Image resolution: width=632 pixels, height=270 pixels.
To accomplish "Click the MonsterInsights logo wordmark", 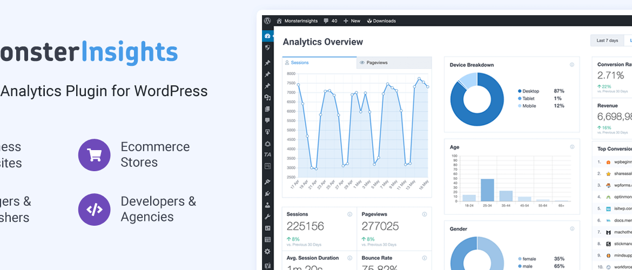I will pyautogui.click(x=89, y=53).
